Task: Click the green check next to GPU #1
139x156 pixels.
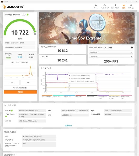Action: tap(12, 111)
